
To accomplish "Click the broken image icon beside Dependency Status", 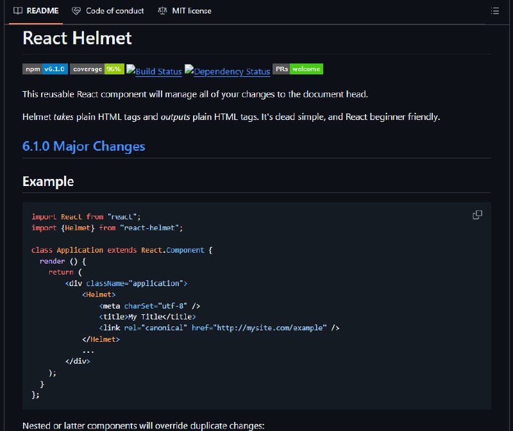I will tap(189, 69).
